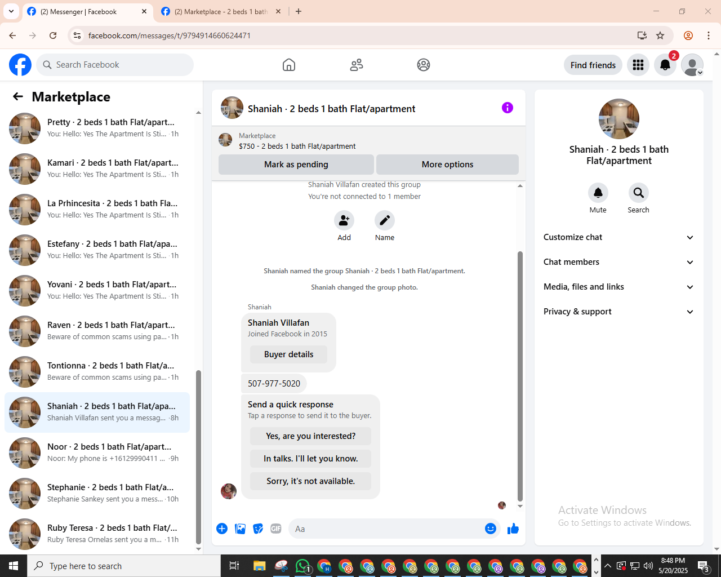
Task: Open the account profile avatar menu
Action: (692, 65)
